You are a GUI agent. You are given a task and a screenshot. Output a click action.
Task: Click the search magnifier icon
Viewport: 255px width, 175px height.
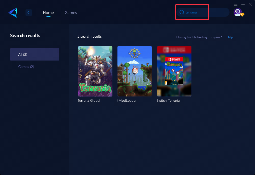(182, 12)
